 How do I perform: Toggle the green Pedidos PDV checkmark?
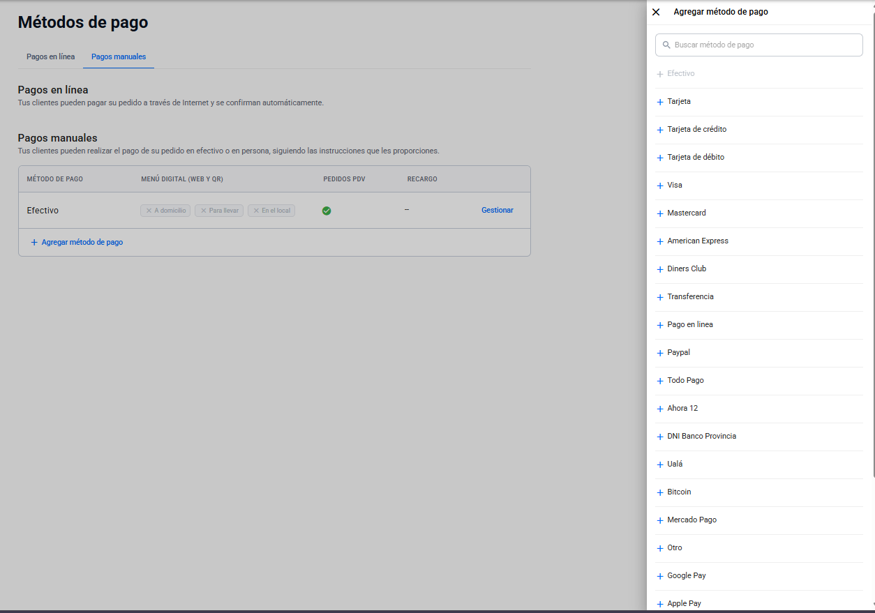[327, 211]
